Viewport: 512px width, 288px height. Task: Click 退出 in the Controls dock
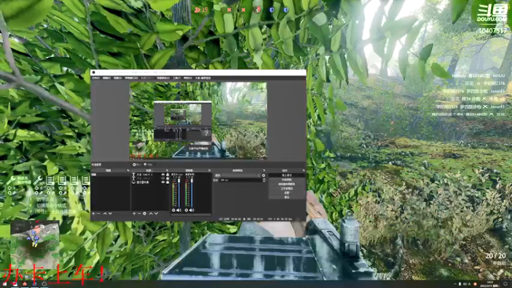pos(287,197)
